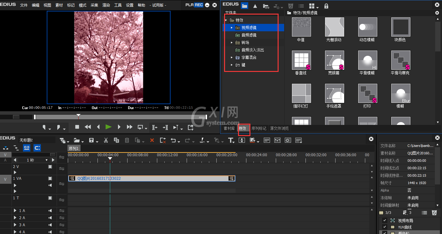Open the Voice Over microphone icon
Viewport: 442px width, 234px height.
click(242, 140)
